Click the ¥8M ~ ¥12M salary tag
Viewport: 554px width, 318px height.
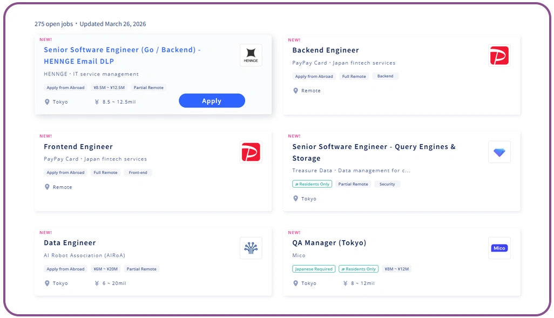click(396, 269)
